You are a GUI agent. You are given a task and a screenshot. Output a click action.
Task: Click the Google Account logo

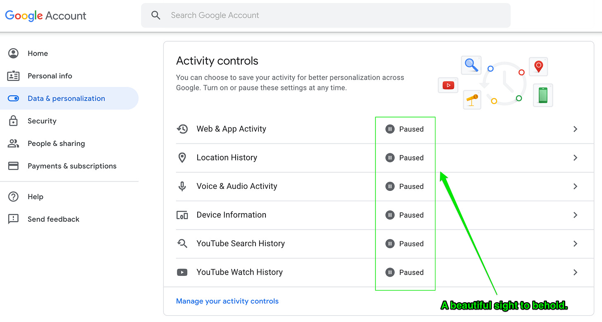(45, 16)
